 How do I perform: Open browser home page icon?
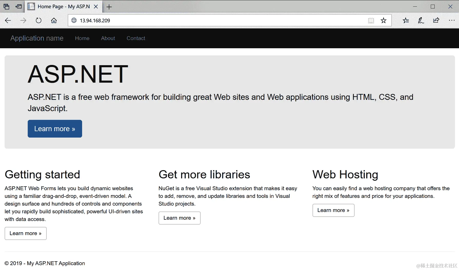coord(54,21)
